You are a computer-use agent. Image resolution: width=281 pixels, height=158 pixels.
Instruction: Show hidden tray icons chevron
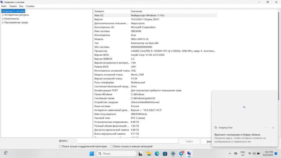coord(230,154)
